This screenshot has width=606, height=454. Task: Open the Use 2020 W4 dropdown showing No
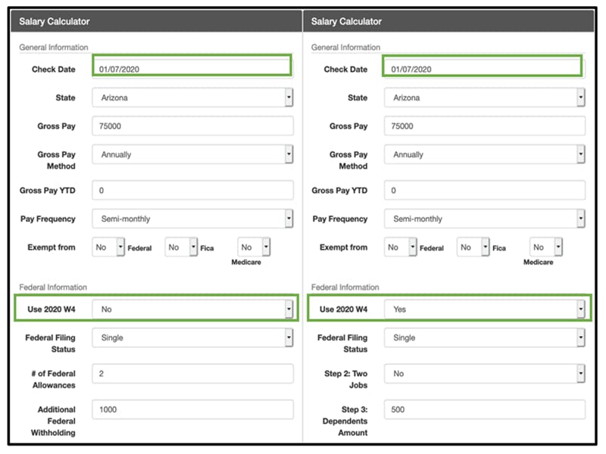tap(192, 309)
